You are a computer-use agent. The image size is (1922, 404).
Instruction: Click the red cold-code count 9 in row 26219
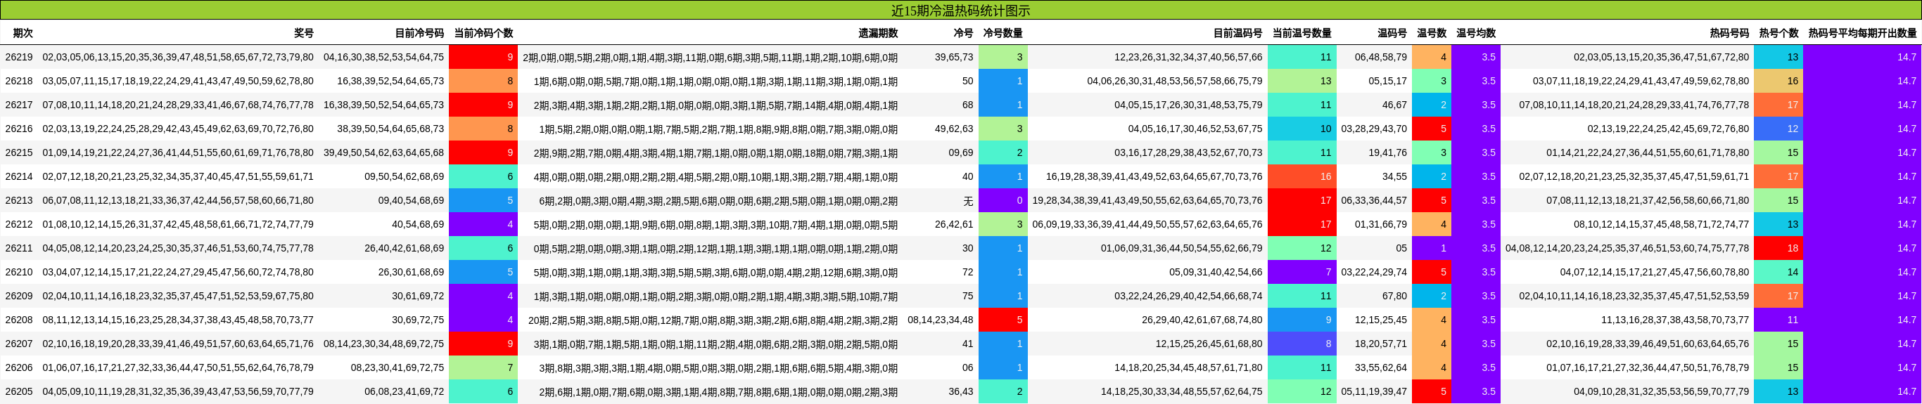[x=483, y=58]
